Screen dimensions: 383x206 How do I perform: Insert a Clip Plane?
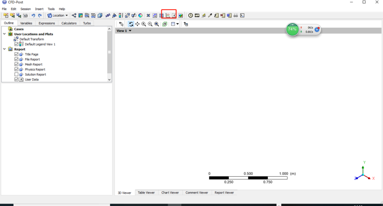[x=134, y=16]
